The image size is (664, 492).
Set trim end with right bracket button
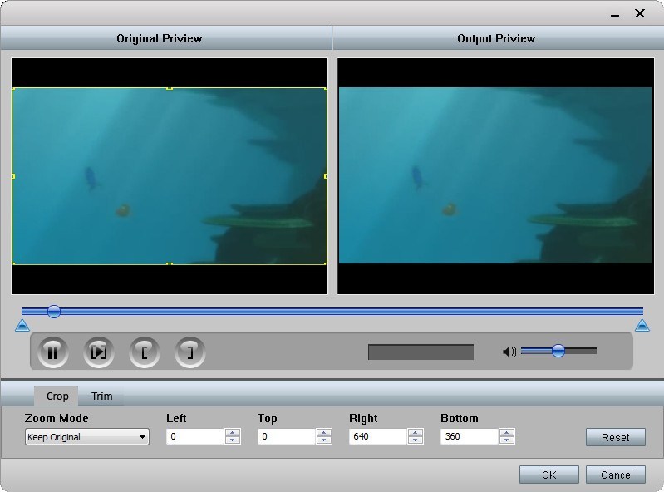(190, 352)
